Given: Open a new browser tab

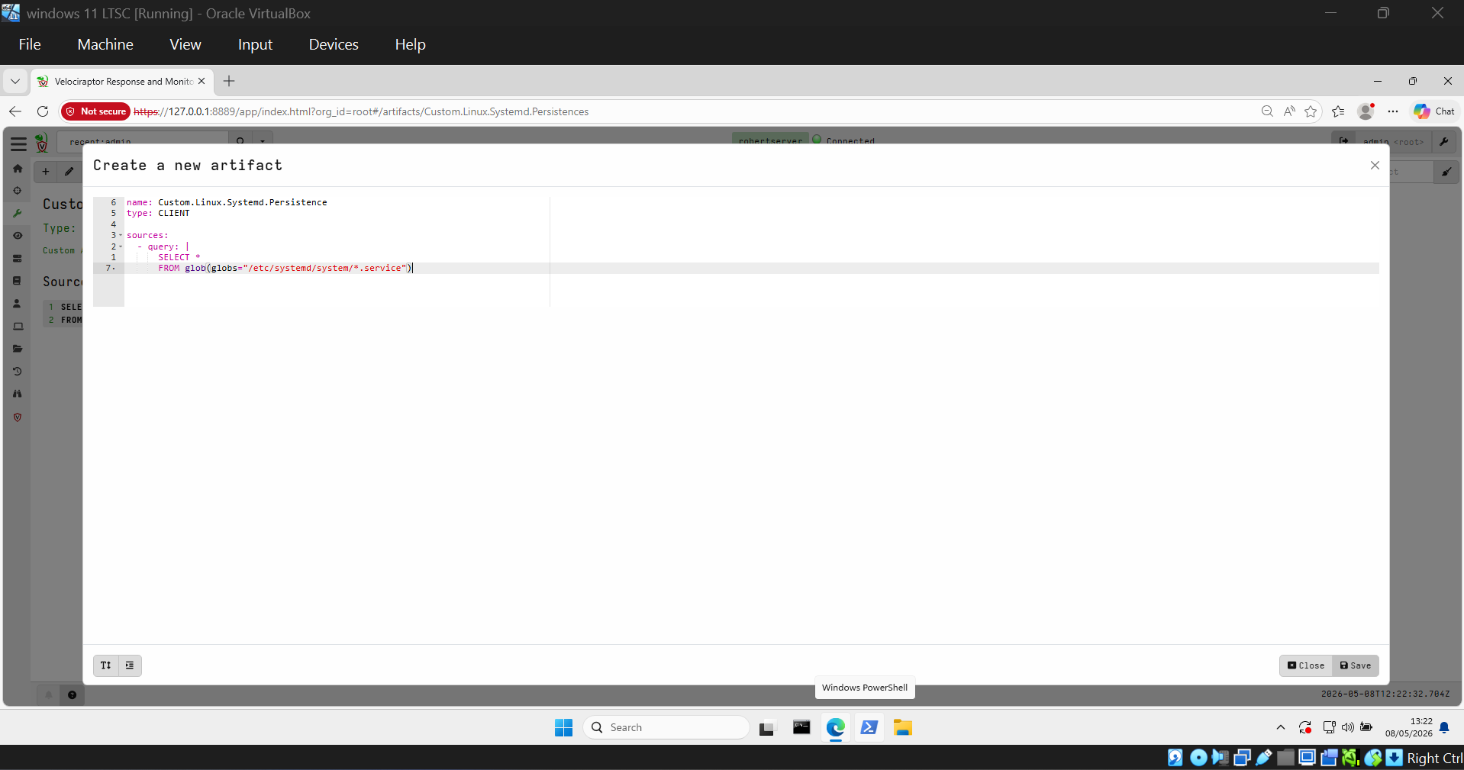Looking at the screenshot, I should point(229,81).
